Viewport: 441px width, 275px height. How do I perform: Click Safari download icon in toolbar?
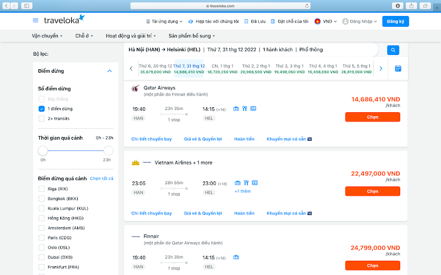pos(397,5)
